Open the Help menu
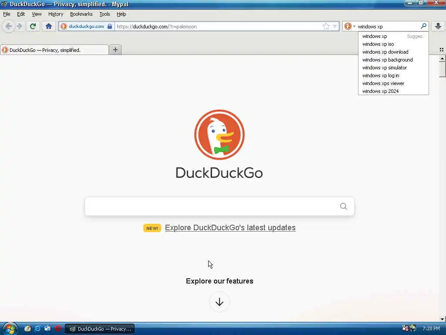The height and width of the screenshot is (335, 446). [x=121, y=14]
